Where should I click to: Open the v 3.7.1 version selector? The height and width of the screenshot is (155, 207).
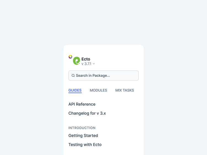(86, 64)
